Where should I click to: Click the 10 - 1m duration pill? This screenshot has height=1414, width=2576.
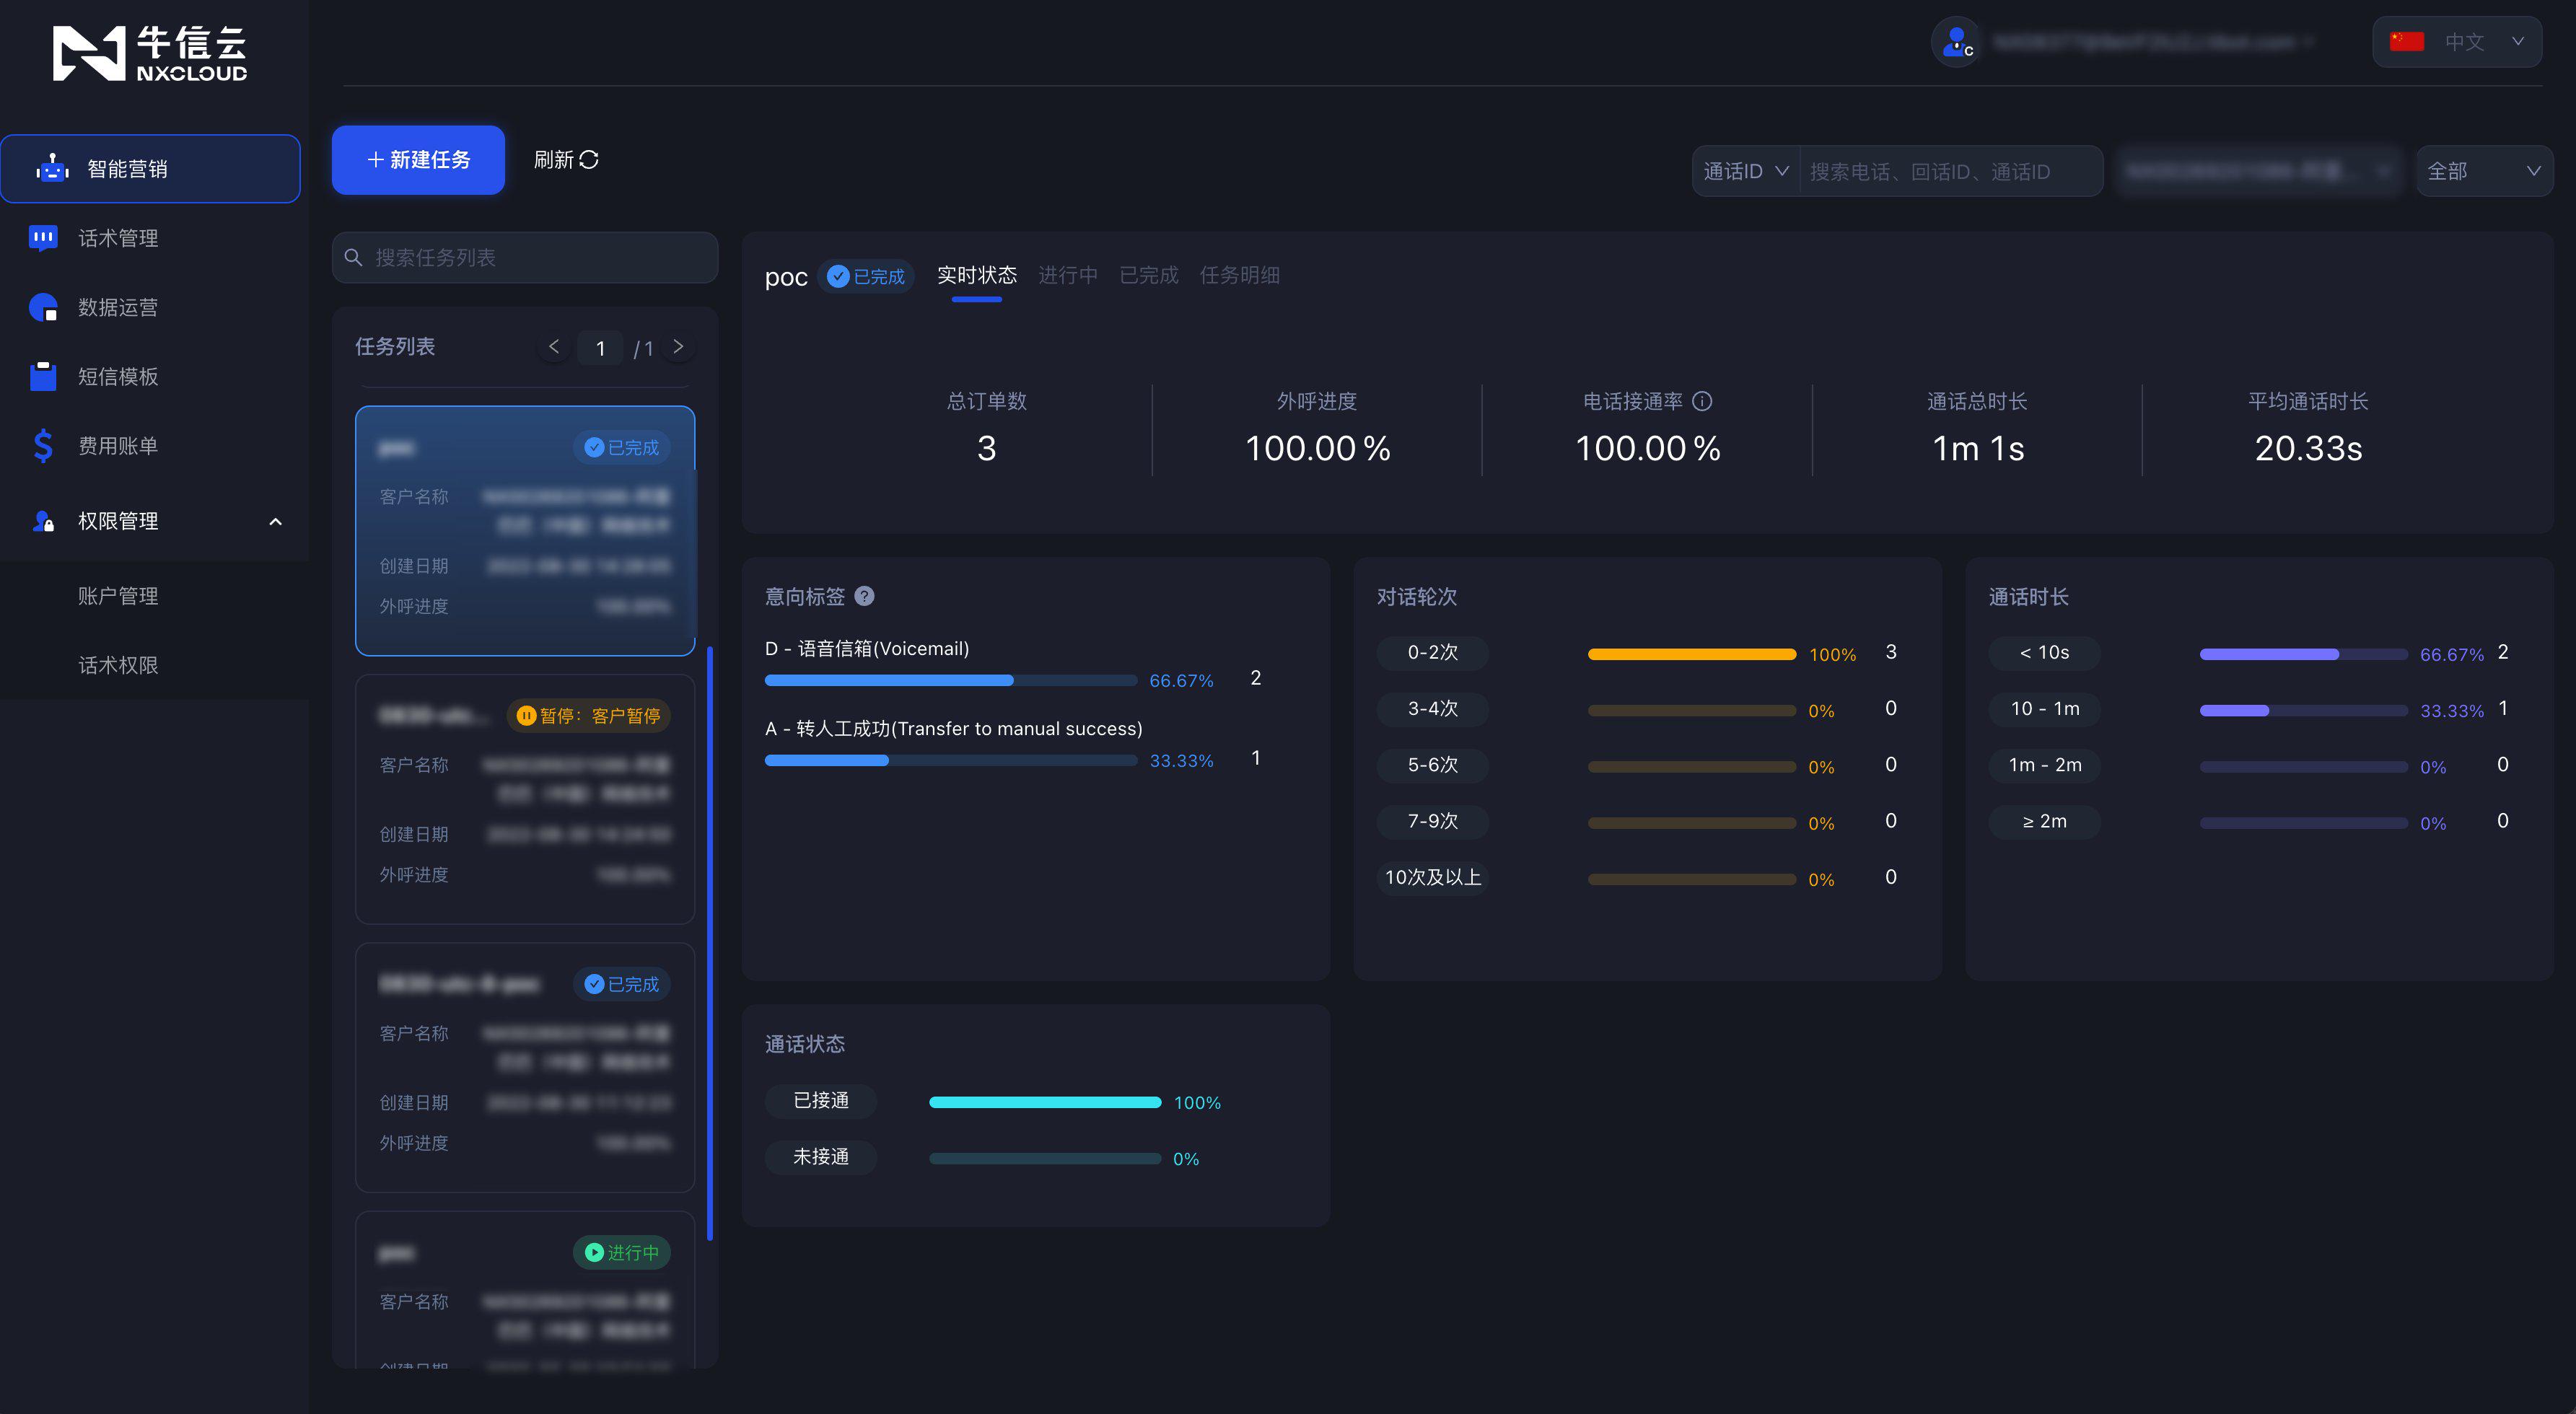pos(2045,708)
